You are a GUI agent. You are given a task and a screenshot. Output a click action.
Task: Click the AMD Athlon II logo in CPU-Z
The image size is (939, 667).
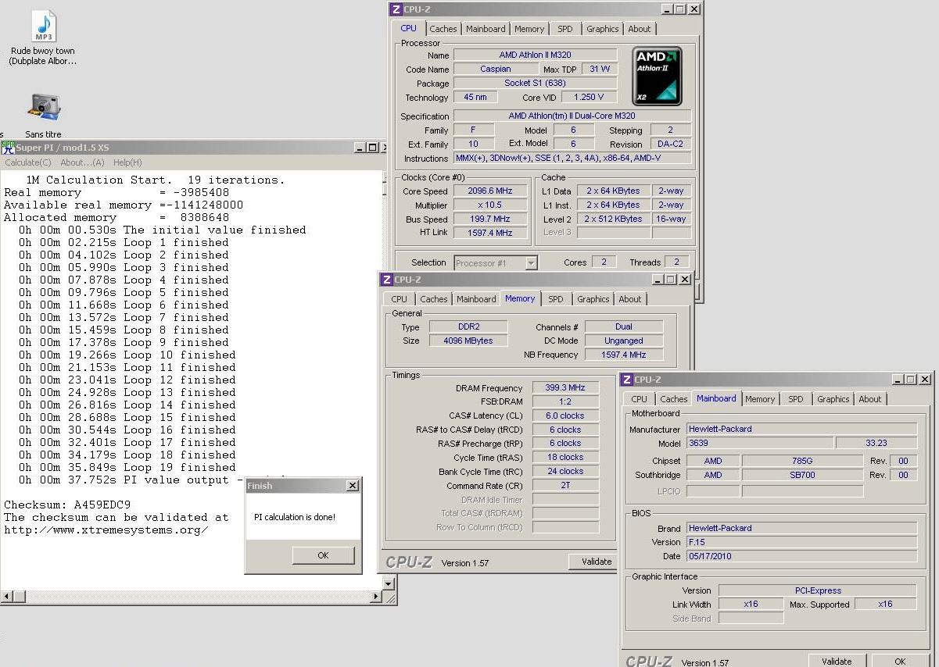point(657,76)
